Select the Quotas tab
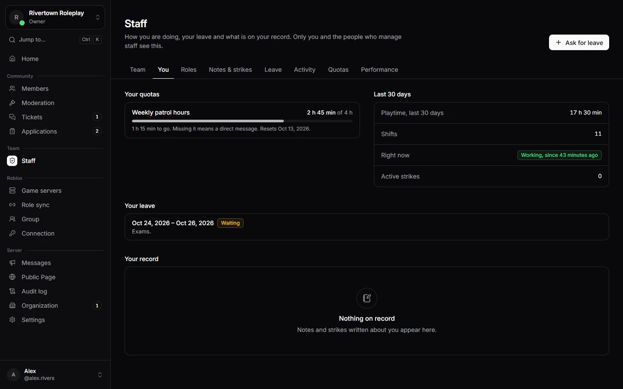Screen dimensions: 623x389 pyautogui.click(x=338, y=70)
